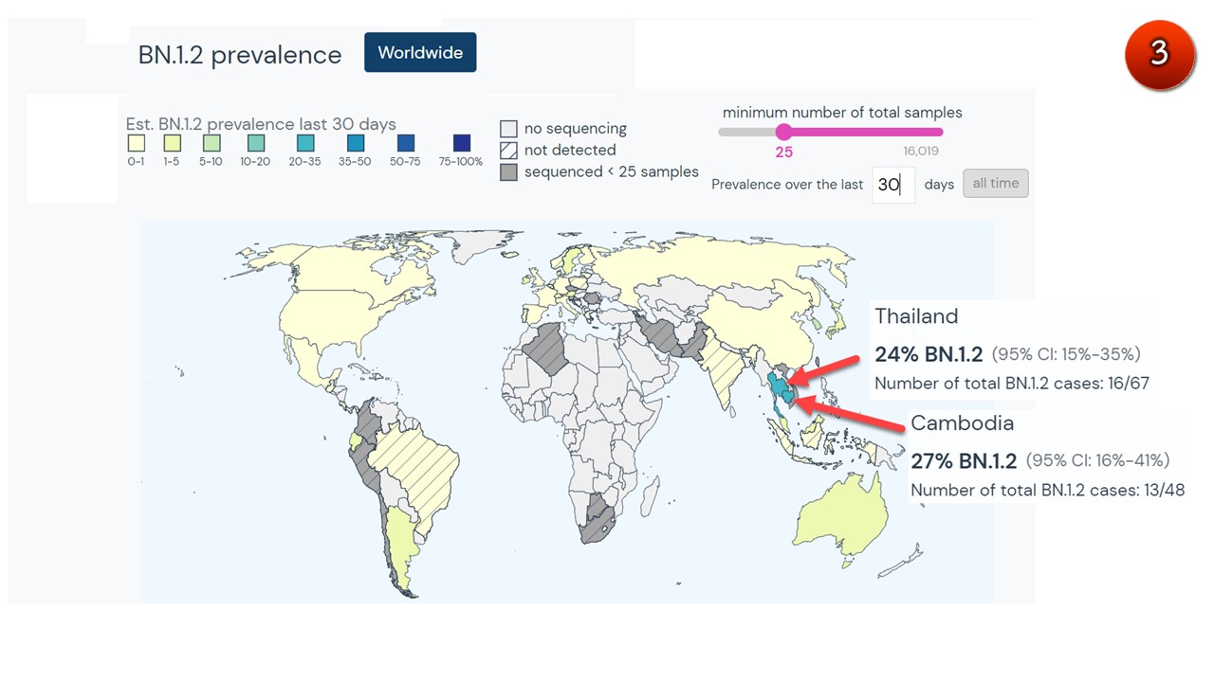
Task: Click the 5-10 prevalence legend swatch
Action: click(x=211, y=144)
